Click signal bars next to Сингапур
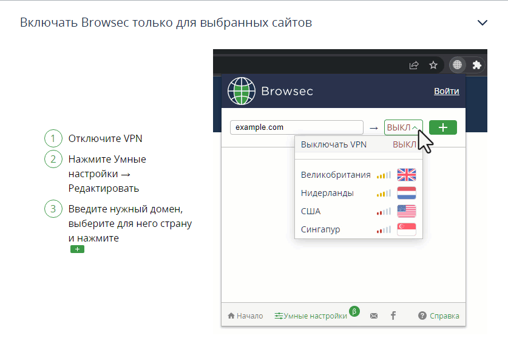Screen dimensions: 508x358 click(384, 230)
